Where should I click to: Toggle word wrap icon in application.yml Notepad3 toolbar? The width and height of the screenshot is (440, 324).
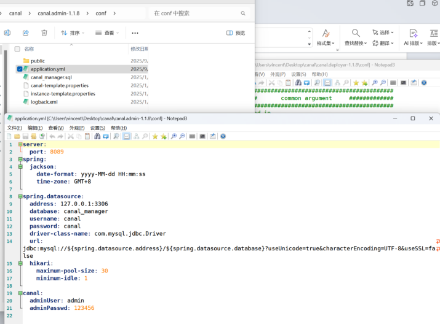127,136
